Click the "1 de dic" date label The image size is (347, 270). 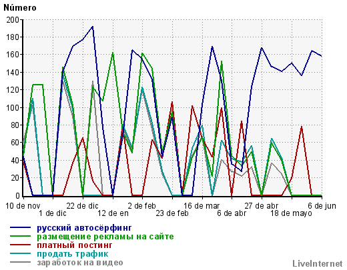pos(53,213)
